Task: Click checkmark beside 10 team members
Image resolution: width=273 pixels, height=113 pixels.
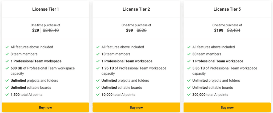Action: point(98,54)
